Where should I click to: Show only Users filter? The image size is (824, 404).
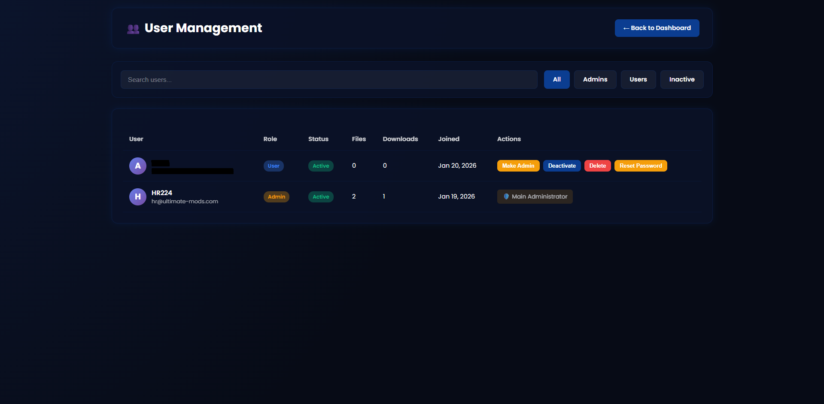(638, 80)
